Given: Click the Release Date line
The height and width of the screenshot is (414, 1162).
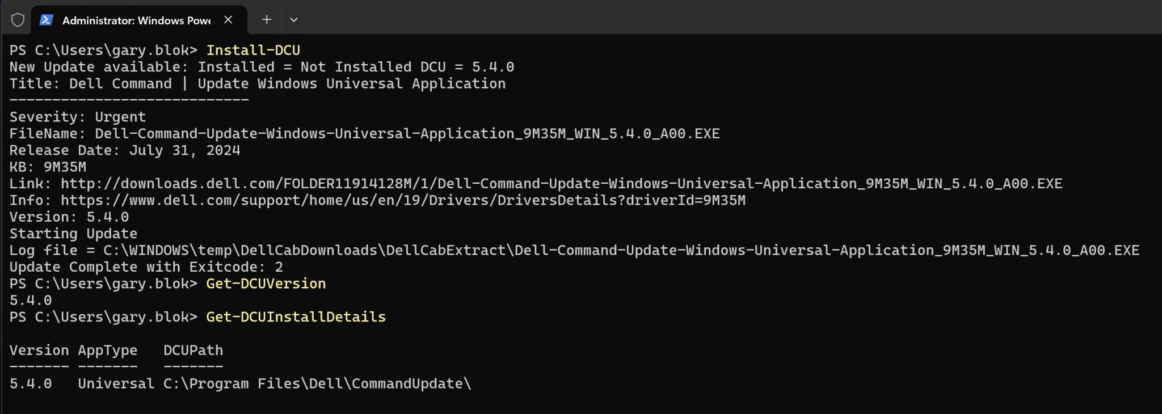Looking at the screenshot, I should coord(124,150).
